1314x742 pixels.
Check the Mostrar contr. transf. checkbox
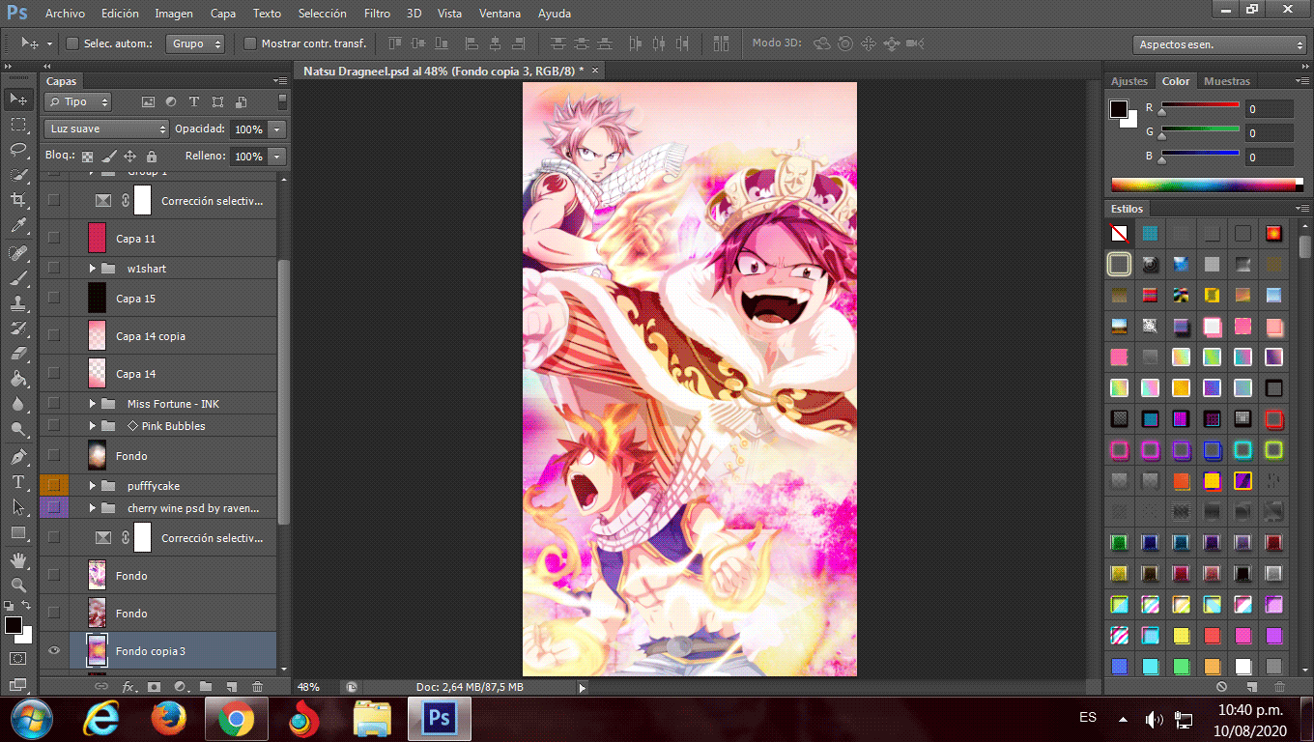[250, 43]
